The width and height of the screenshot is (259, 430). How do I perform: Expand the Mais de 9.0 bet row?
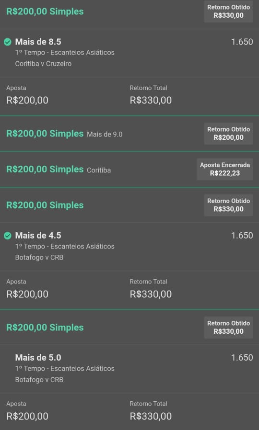(x=129, y=134)
